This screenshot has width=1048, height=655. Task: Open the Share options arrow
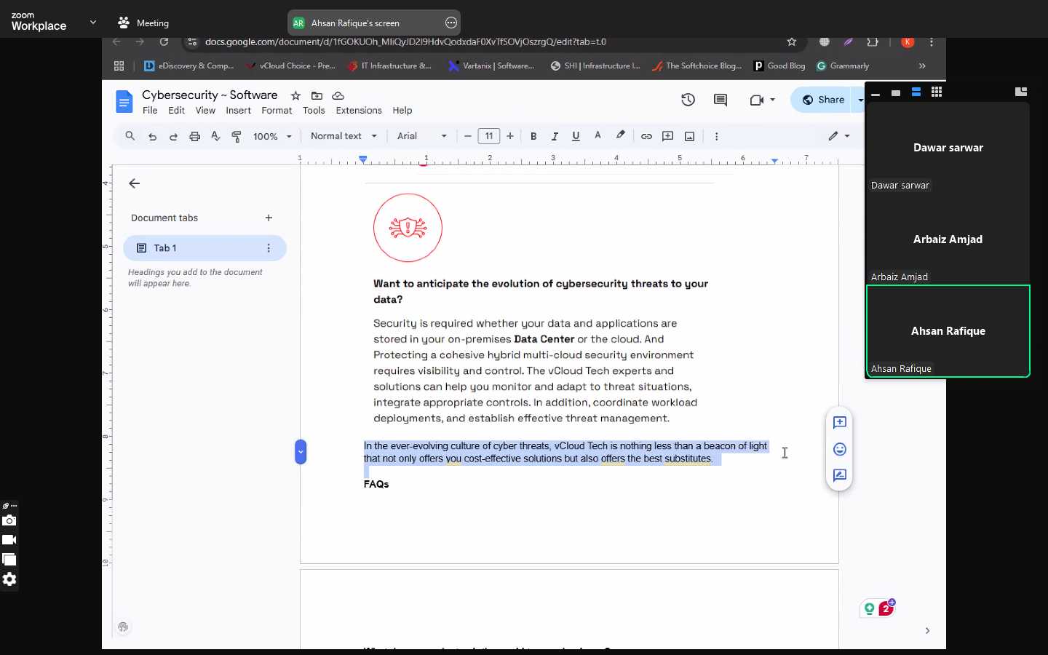(x=860, y=100)
